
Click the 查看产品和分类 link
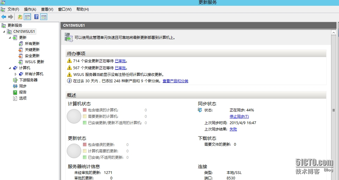point(175,81)
